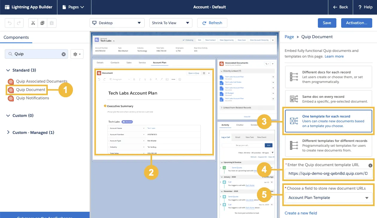Select the Cut icon in the toolbar

click(33, 23)
